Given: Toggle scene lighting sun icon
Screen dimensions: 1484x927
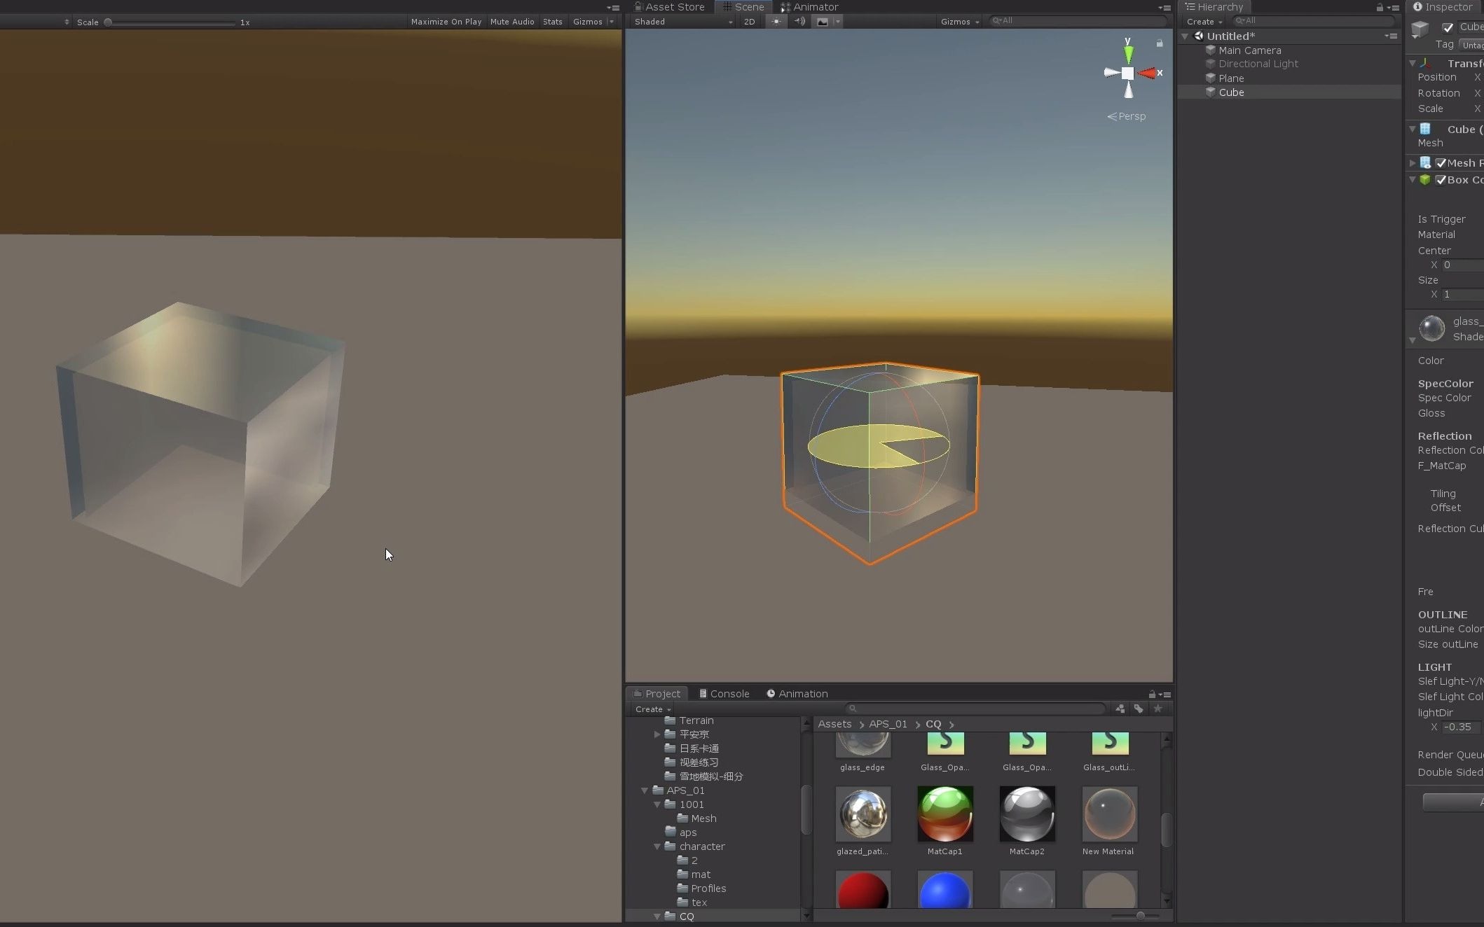Looking at the screenshot, I should coord(776,22).
